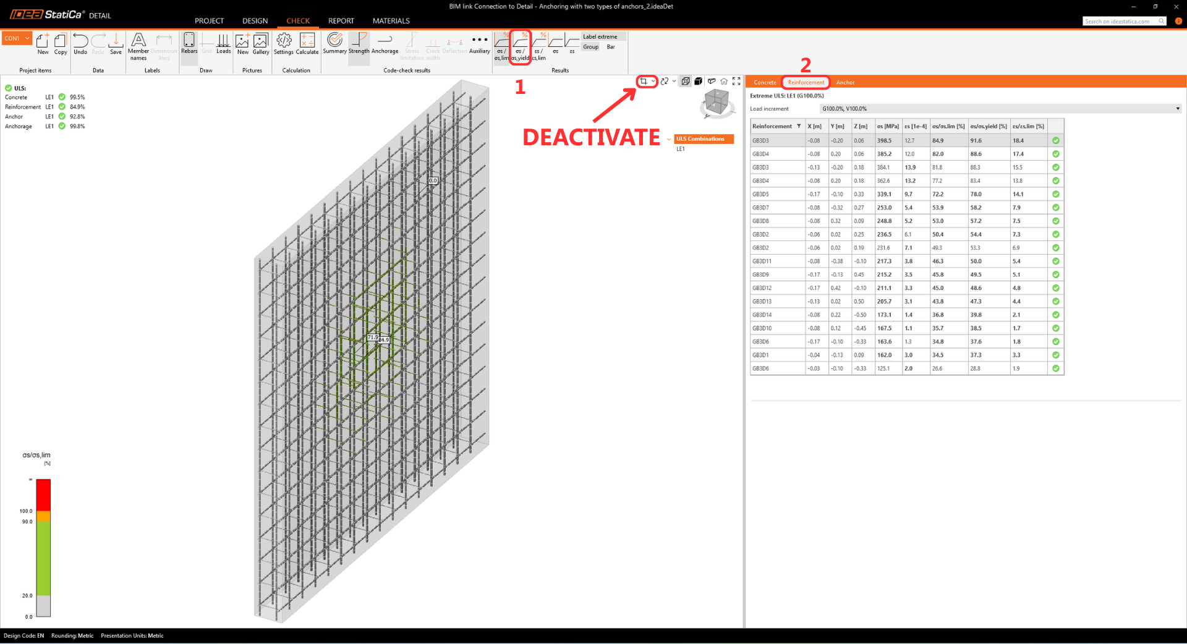Click the ideastatica.com search field

click(x=1120, y=22)
